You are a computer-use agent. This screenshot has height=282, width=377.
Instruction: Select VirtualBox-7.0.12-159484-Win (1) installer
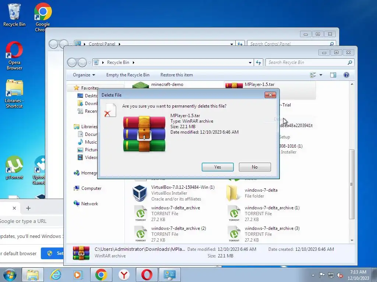coord(173,193)
